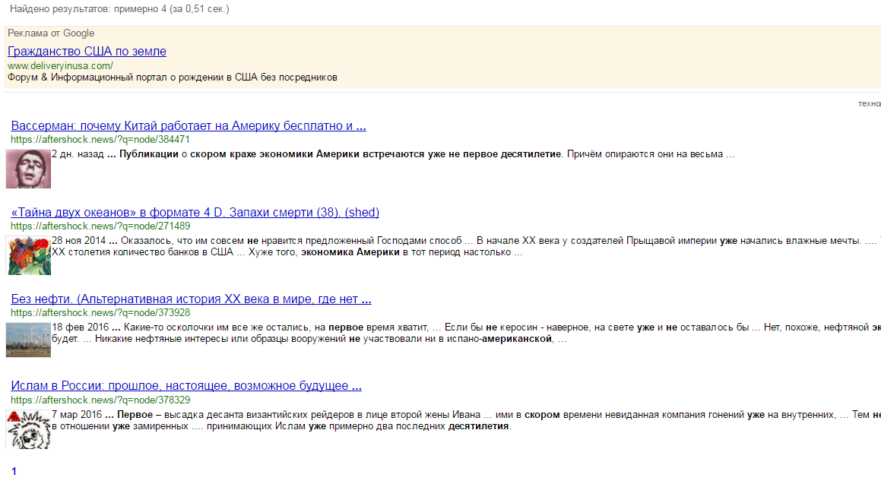The image size is (881, 503).
Task: Click the aftershock.news node/373928 URL
Action: click(x=100, y=313)
